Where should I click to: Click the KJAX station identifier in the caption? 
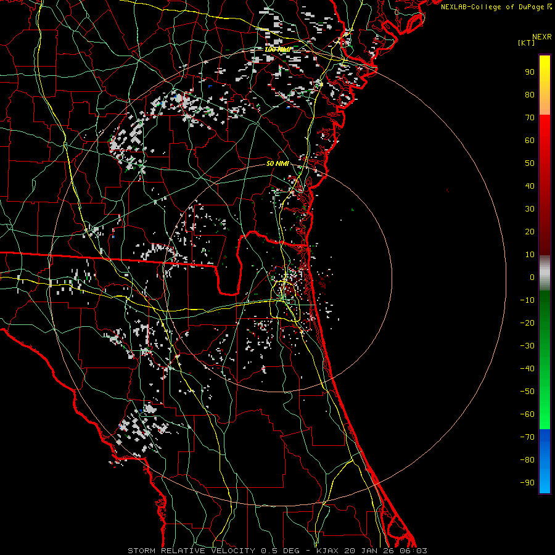point(327,551)
